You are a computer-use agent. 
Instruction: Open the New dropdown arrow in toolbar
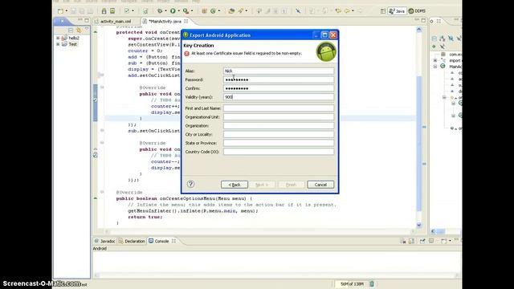67,11
